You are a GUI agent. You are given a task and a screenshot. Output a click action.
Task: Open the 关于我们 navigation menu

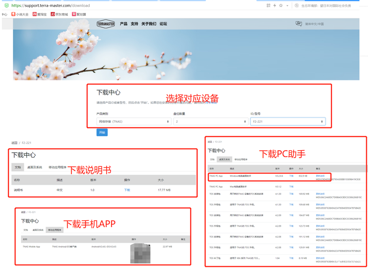(x=149, y=24)
